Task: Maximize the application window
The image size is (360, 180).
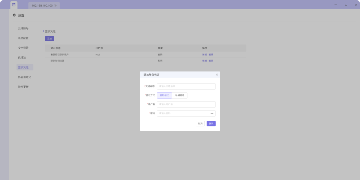Action: pyautogui.click(x=346, y=4)
